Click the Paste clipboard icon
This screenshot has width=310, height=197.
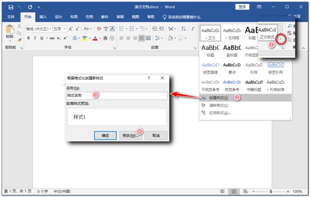pyautogui.click(x=10, y=29)
